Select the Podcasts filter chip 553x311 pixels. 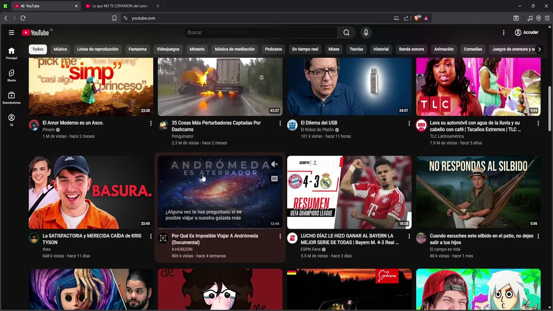click(273, 49)
